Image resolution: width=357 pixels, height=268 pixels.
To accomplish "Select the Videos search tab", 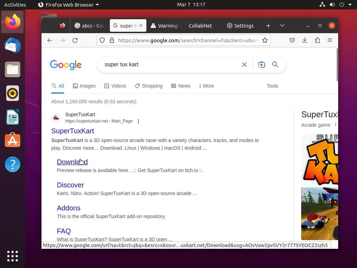I will point(115,86).
